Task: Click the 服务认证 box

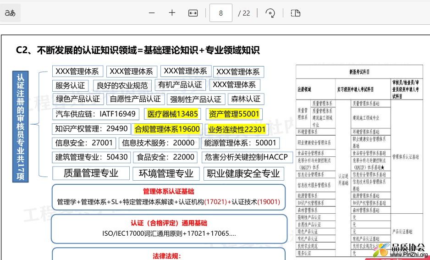Action: [70, 85]
